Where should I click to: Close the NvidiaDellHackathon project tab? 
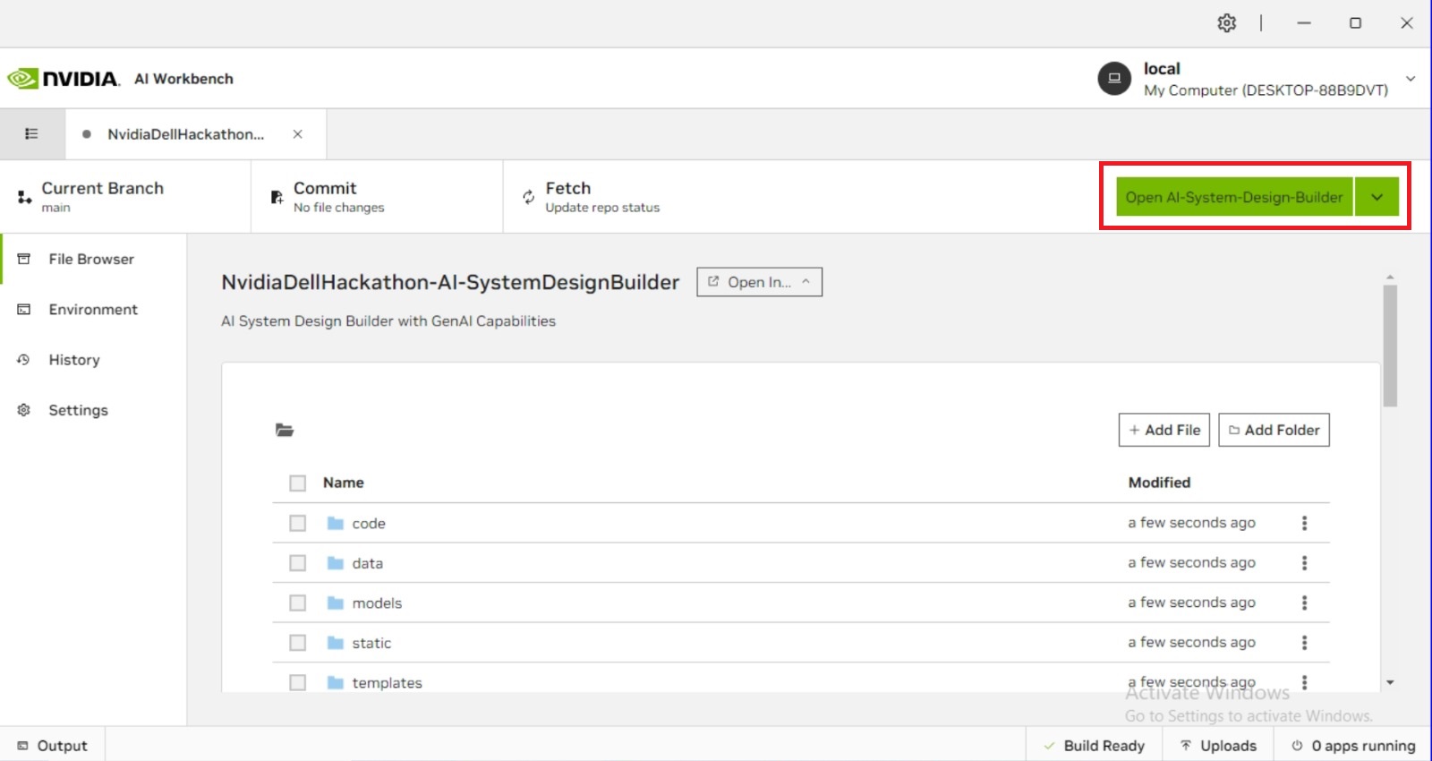tap(298, 134)
